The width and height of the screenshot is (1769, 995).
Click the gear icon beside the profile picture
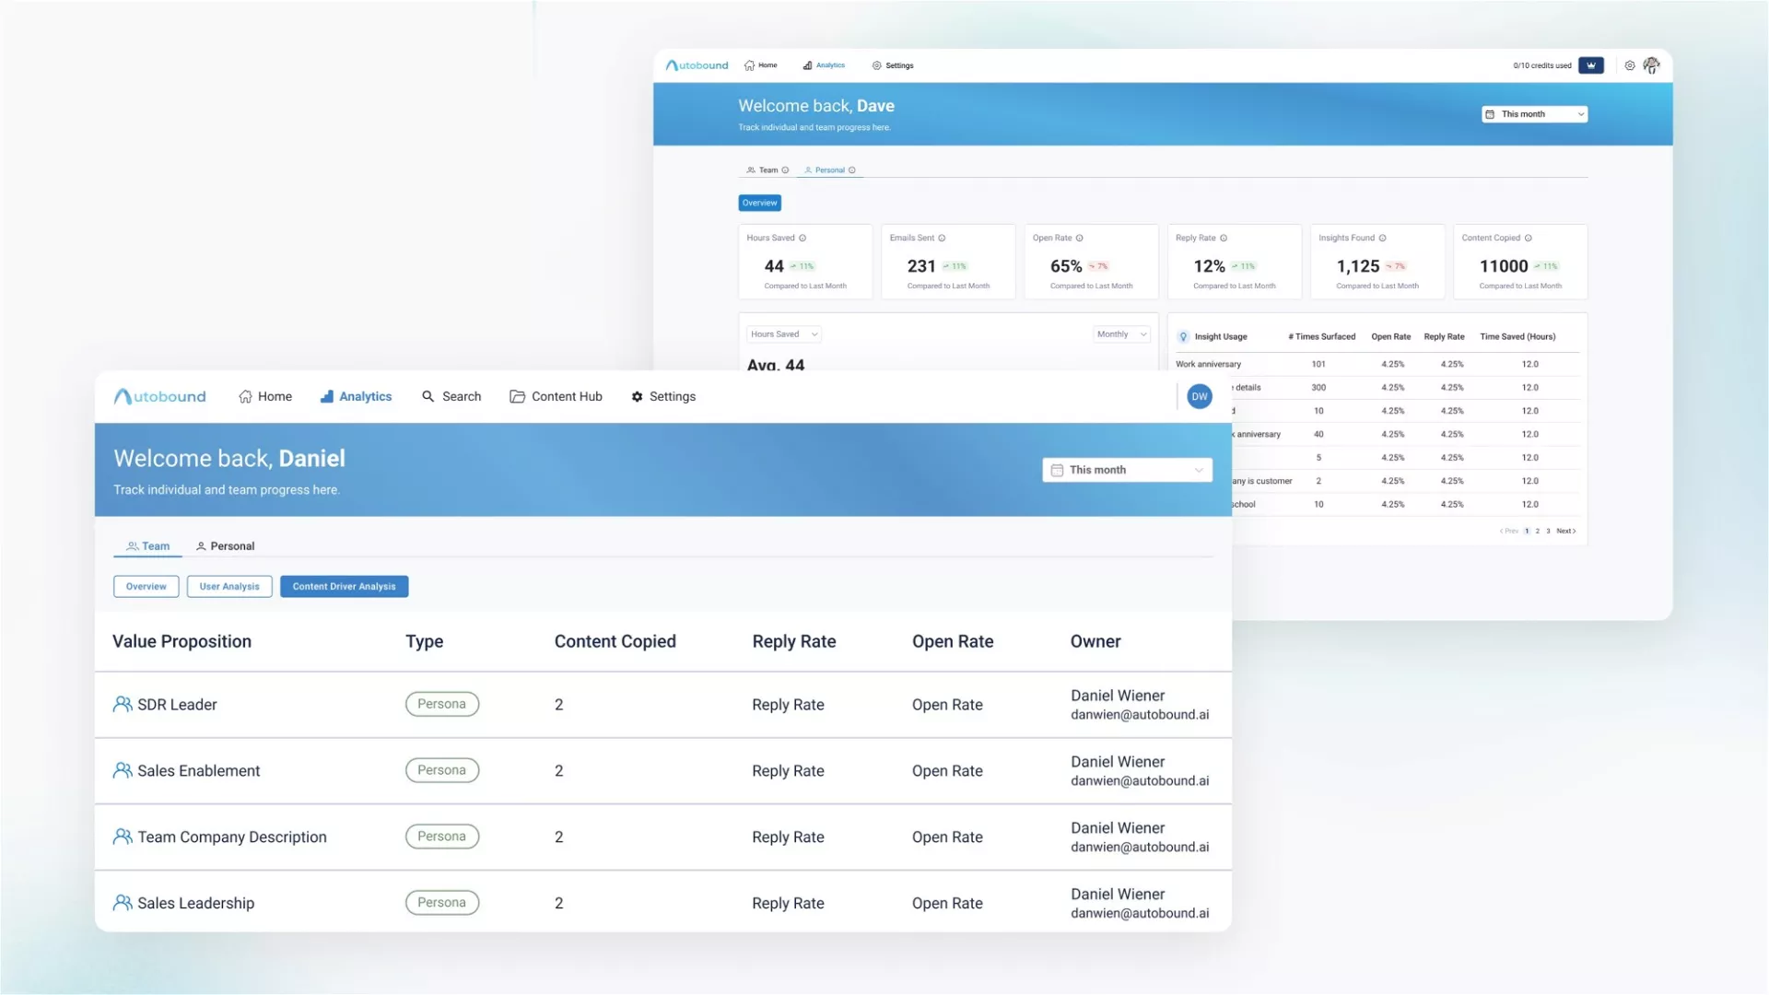(x=1629, y=65)
